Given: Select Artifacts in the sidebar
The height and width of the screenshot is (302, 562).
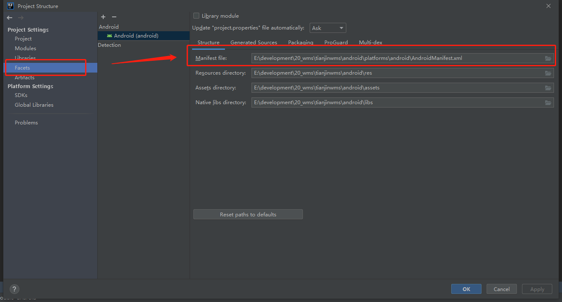Looking at the screenshot, I should [x=24, y=77].
